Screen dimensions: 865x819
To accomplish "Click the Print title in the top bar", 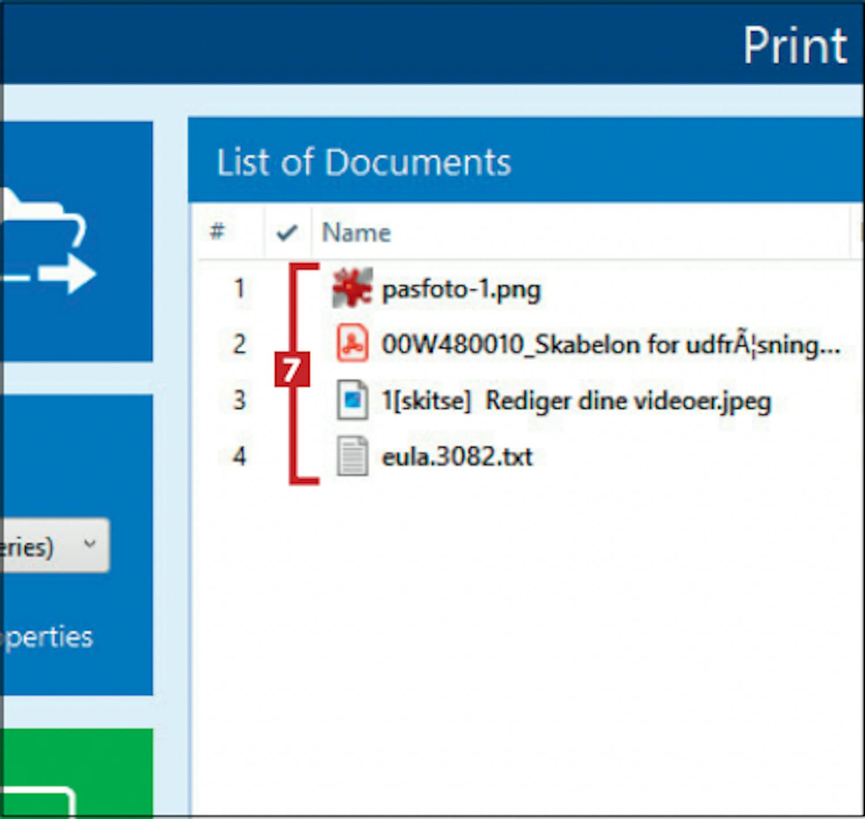I will point(795,46).
